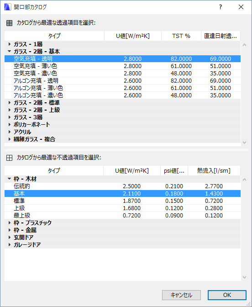Expand the ガレージドア group
252x307 pixels.
point(10,244)
